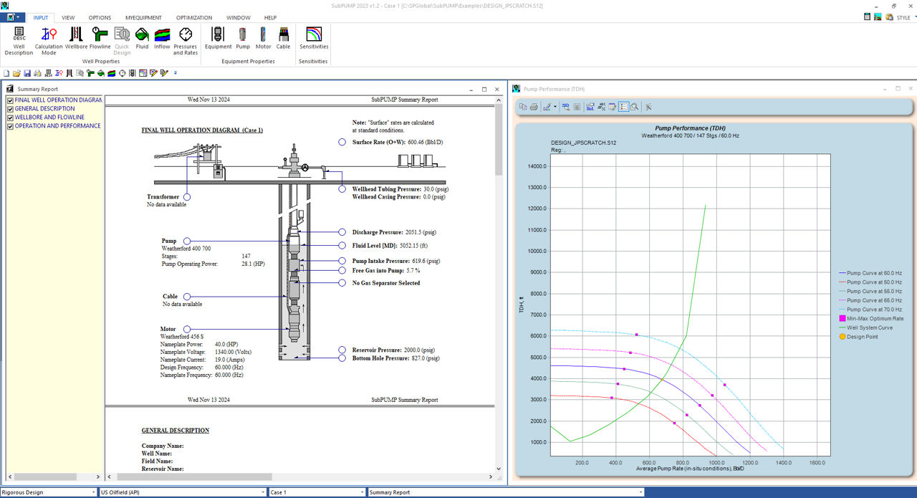Toggle the legend icon in chart toolbar
This screenshot has width=917, height=498.
pos(623,107)
